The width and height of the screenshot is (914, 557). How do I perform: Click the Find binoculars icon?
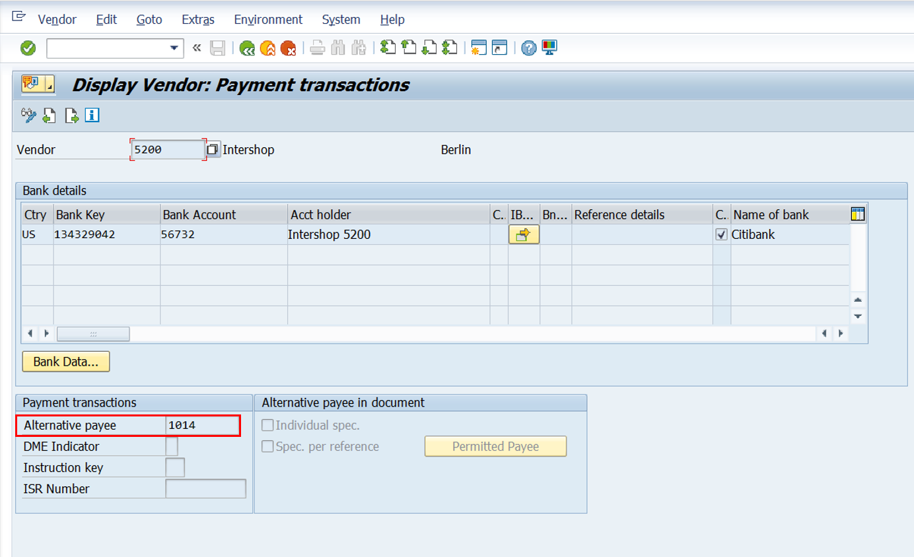click(x=338, y=48)
